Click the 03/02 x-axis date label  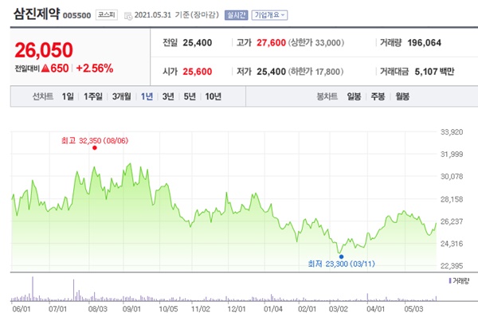(x=339, y=309)
